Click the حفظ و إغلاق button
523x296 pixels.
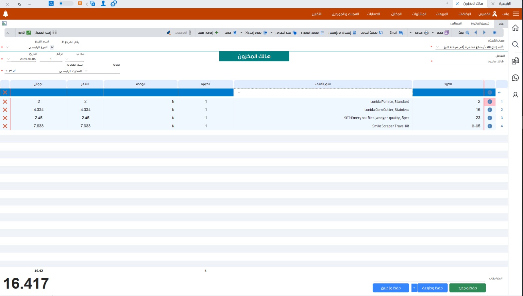point(391,288)
